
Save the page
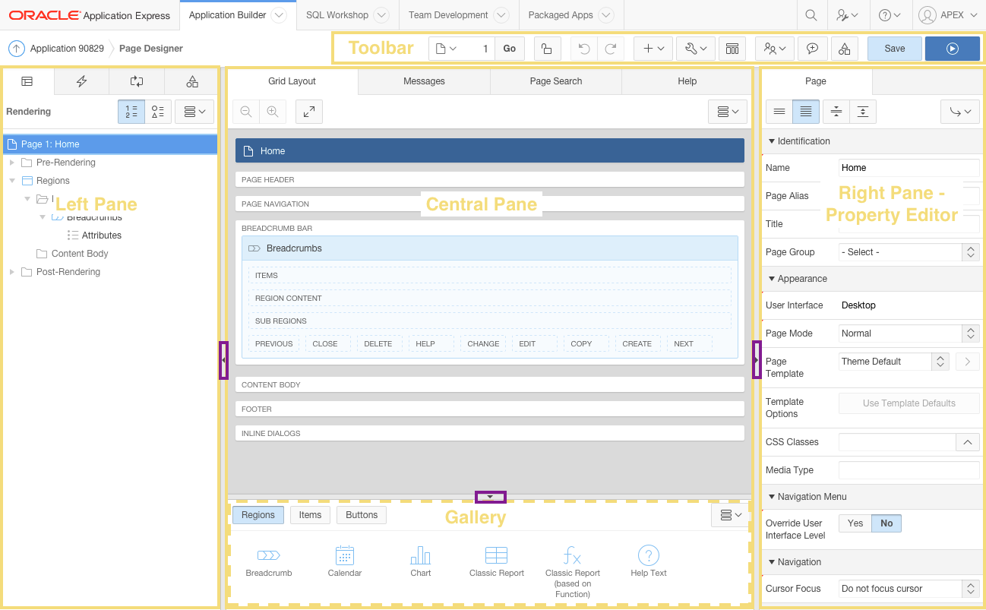pos(895,49)
